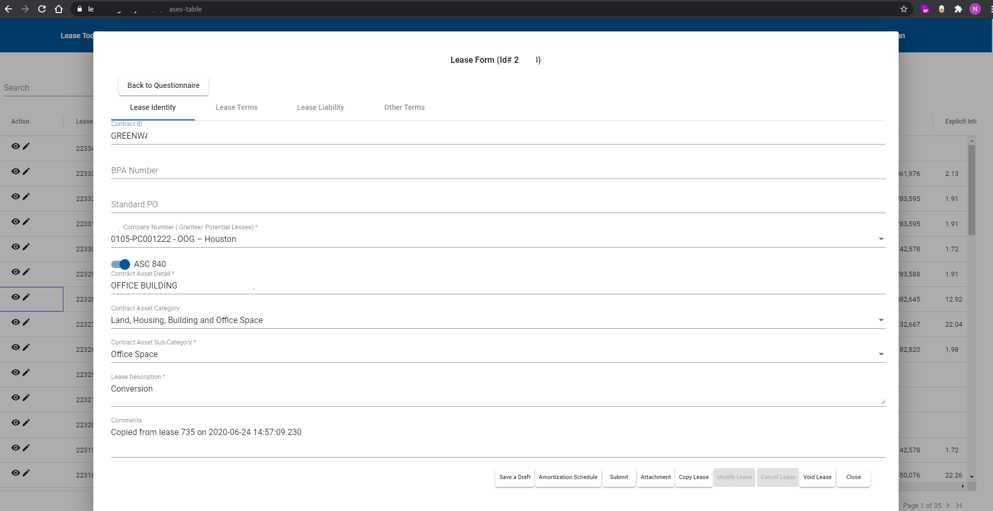Switch to the Other Terms tab
The image size is (993, 511).
pyautogui.click(x=404, y=107)
